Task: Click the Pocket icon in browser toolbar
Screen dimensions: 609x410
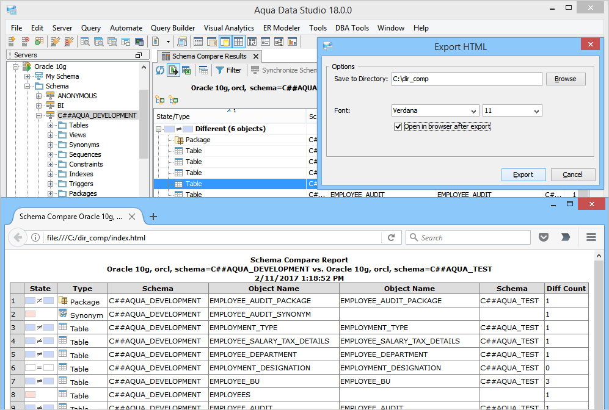Action: [x=544, y=237]
